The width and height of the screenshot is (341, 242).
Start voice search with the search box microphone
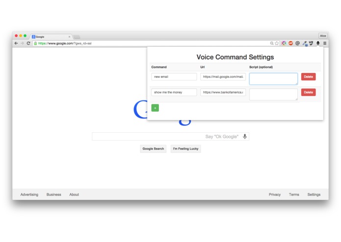[x=245, y=136]
